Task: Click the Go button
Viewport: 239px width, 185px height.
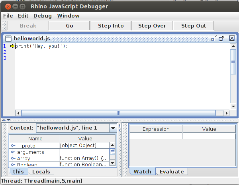Action: tap(69, 26)
